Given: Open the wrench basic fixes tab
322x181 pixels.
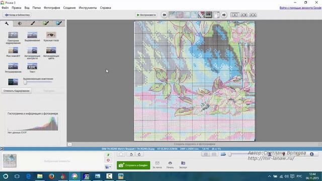Looking at the screenshot, I should [x=7, y=24].
